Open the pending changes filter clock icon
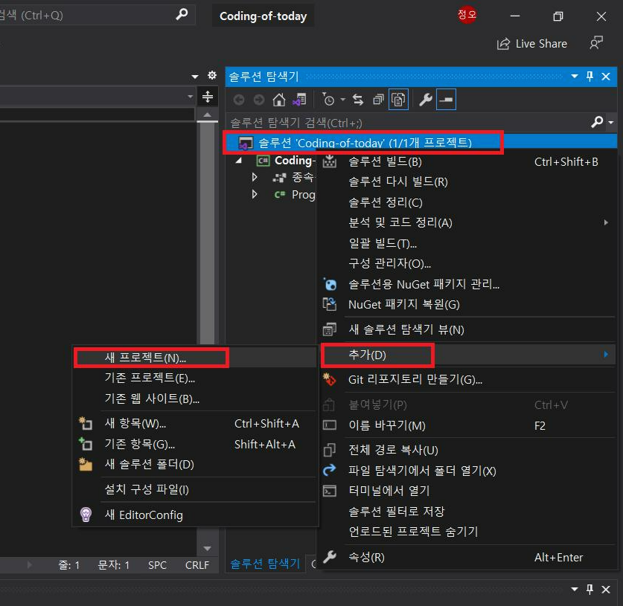The width and height of the screenshot is (623, 606). click(328, 100)
